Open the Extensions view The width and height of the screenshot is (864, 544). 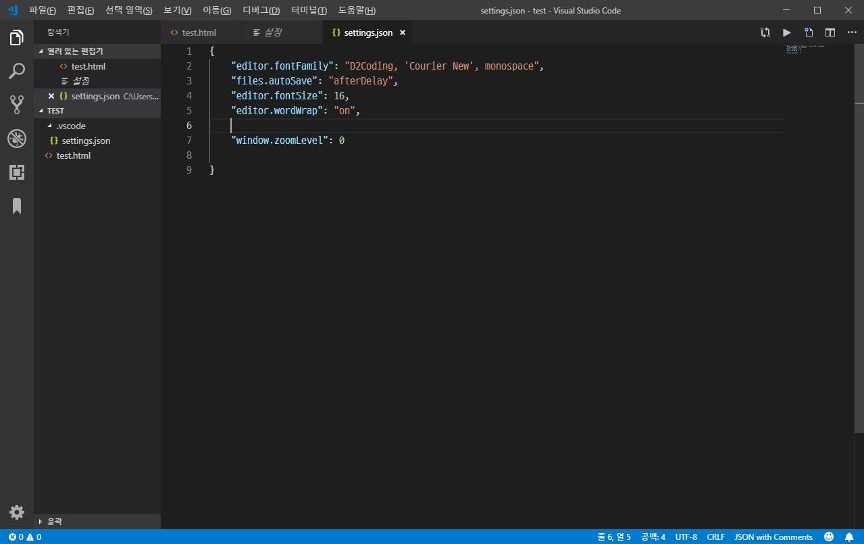pyautogui.click(x=16, y=172)
